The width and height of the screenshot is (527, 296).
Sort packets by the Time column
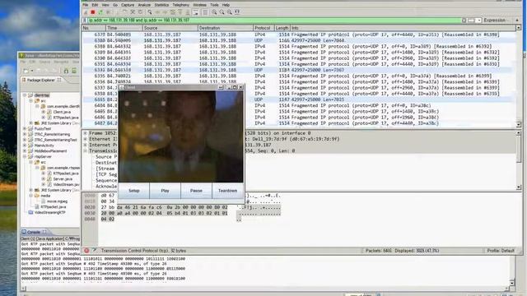pyautogui.click(x=124, y=28)
